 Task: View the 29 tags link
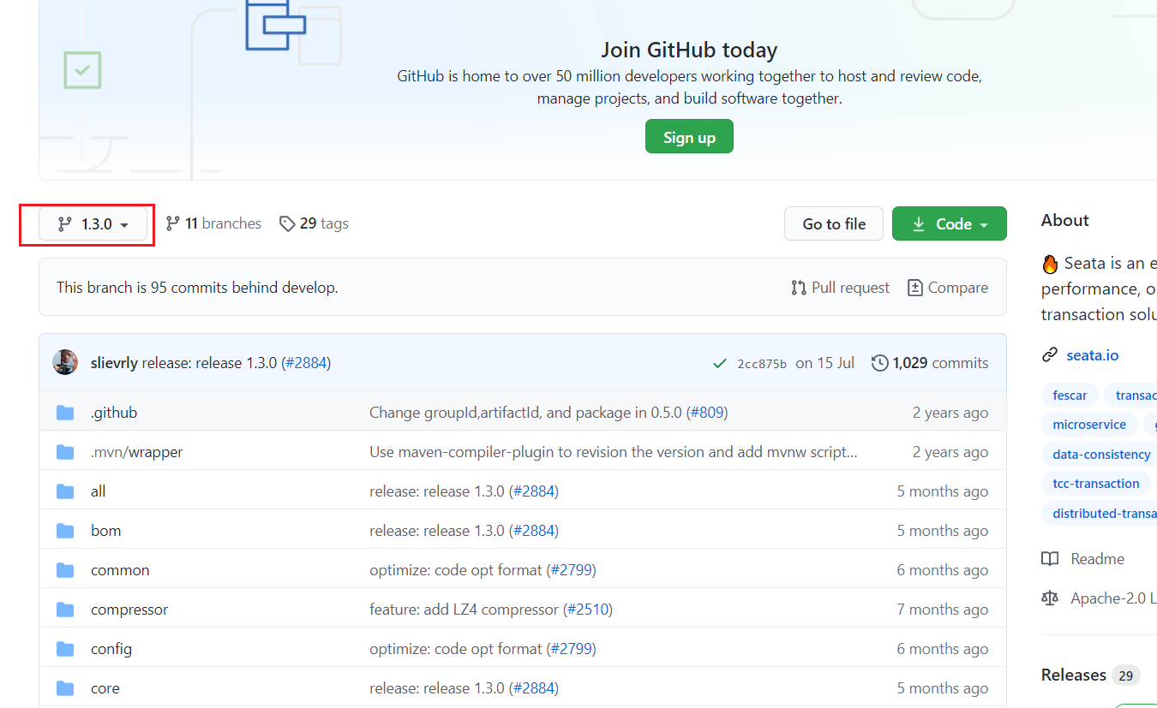(314, 223)
